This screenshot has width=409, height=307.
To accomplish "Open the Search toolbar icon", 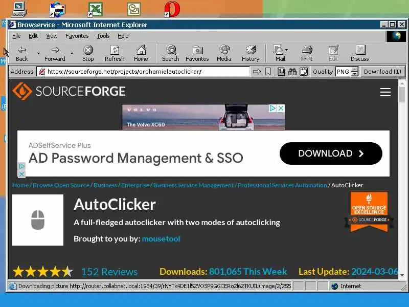I will click(171, 54).
